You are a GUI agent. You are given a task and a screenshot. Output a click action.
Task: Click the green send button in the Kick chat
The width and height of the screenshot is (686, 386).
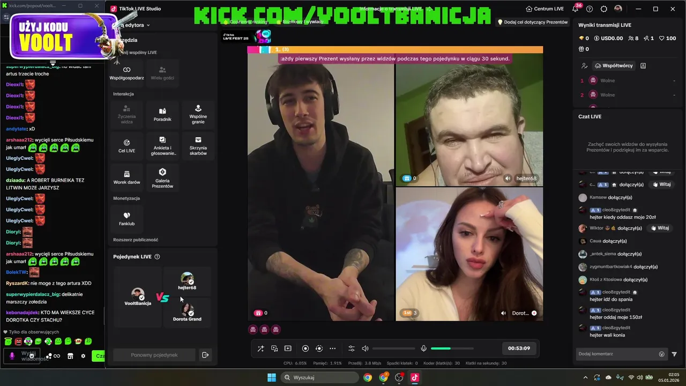pyautogui.click(x=99, y=356)
